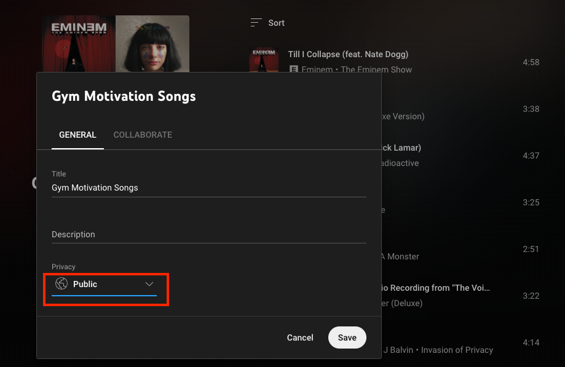Expand the Privacy dropdown chevron

[149, 284]
